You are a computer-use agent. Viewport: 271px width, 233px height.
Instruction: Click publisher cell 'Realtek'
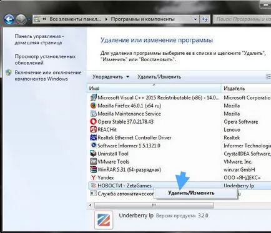click(232, 138)
